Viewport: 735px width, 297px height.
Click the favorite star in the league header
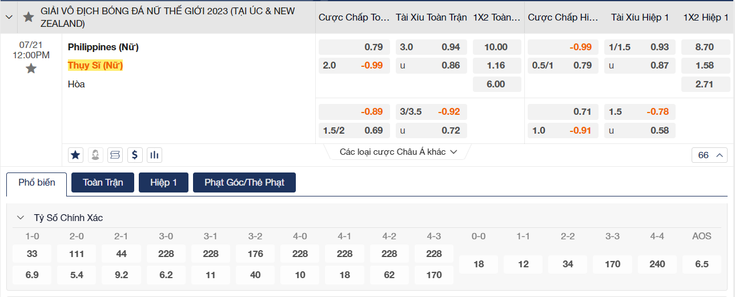pos(29,17)
